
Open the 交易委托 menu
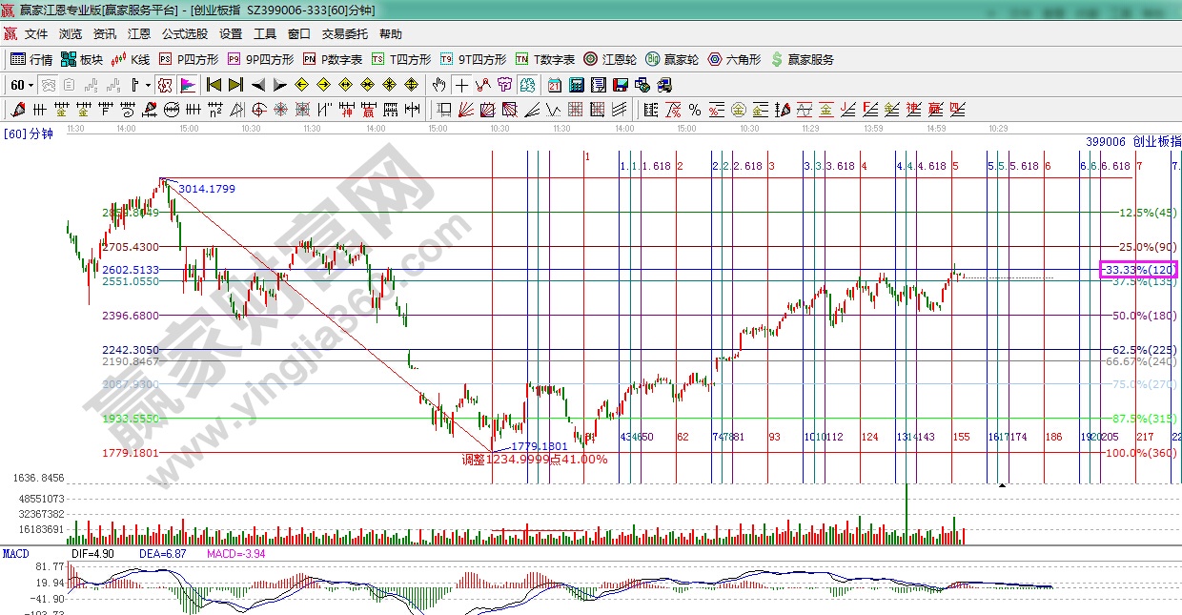tap(344, 34)
